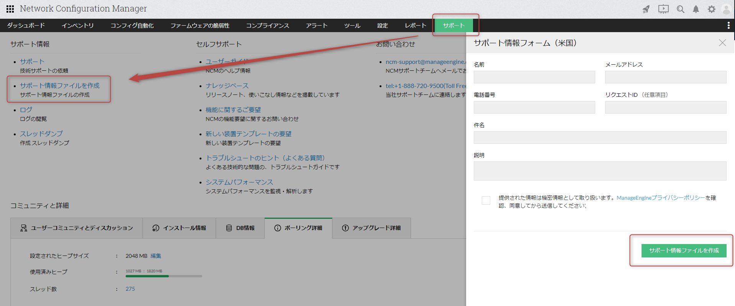Select the サポート tab in navigation
Viewport: 735px width, 306px height.
coord(453,26)
